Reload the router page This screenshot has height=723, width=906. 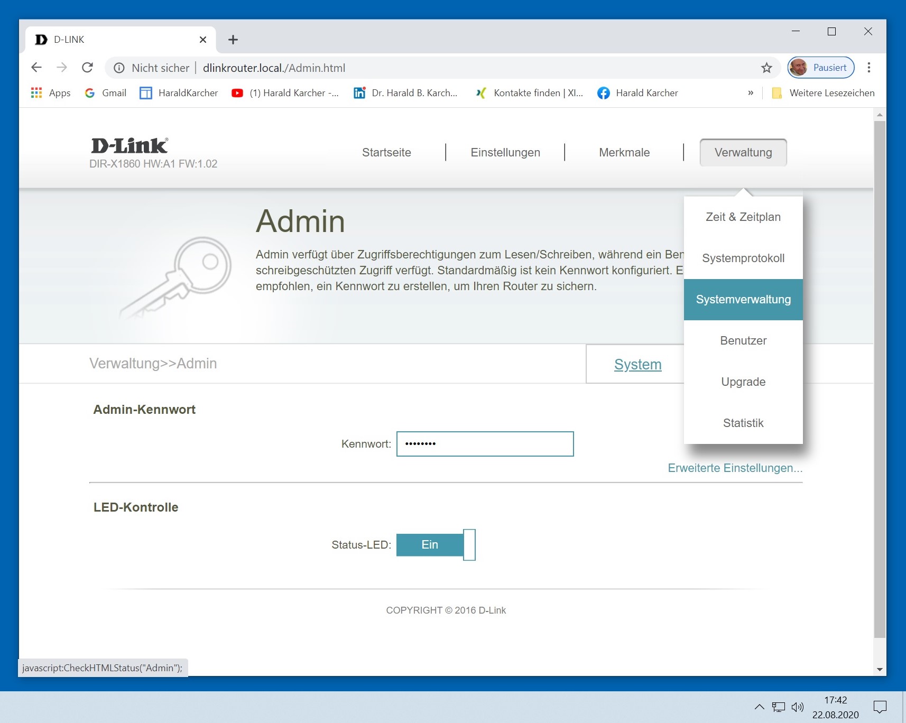(x=88, y=68)
